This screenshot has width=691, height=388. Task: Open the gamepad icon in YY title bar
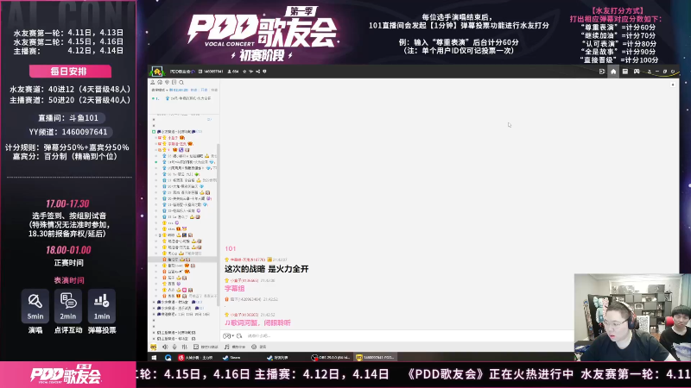pyautogui.click(x=637, y=72)
